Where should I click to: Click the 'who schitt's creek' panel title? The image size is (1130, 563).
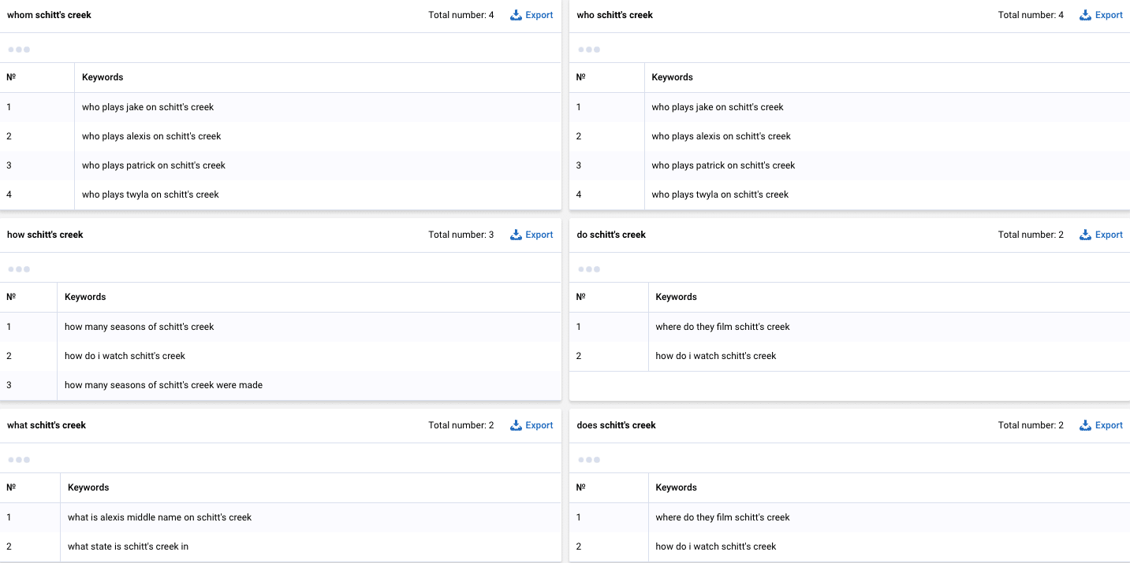pyautogui.click(x=615, y=15)
